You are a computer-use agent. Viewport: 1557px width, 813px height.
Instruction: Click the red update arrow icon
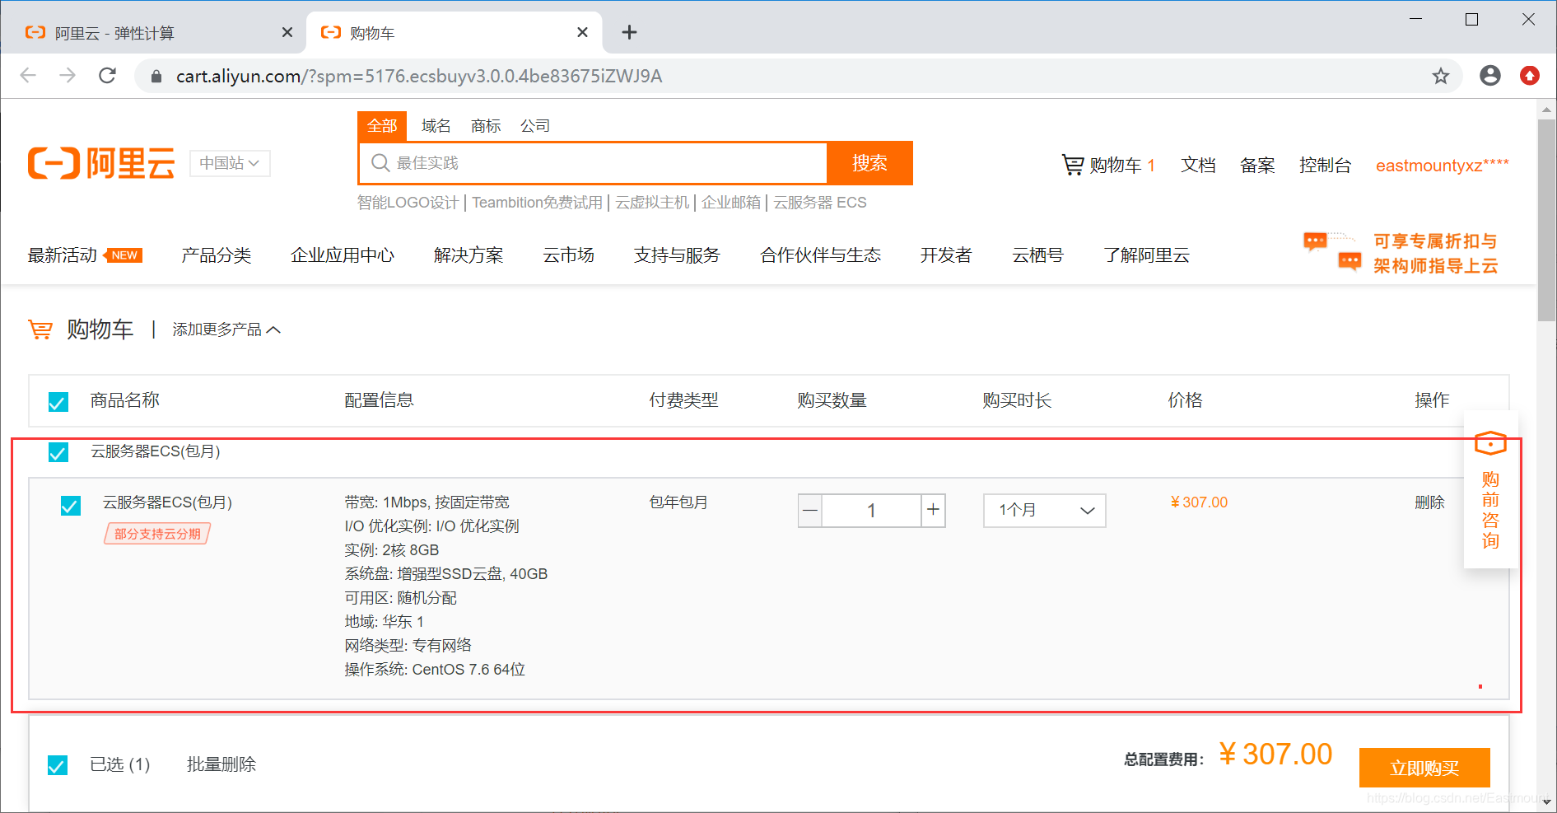pyautogui.click(x=1529, y=76)
